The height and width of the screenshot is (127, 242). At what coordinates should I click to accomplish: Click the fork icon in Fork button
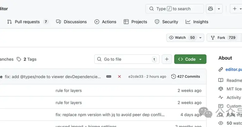213,38
